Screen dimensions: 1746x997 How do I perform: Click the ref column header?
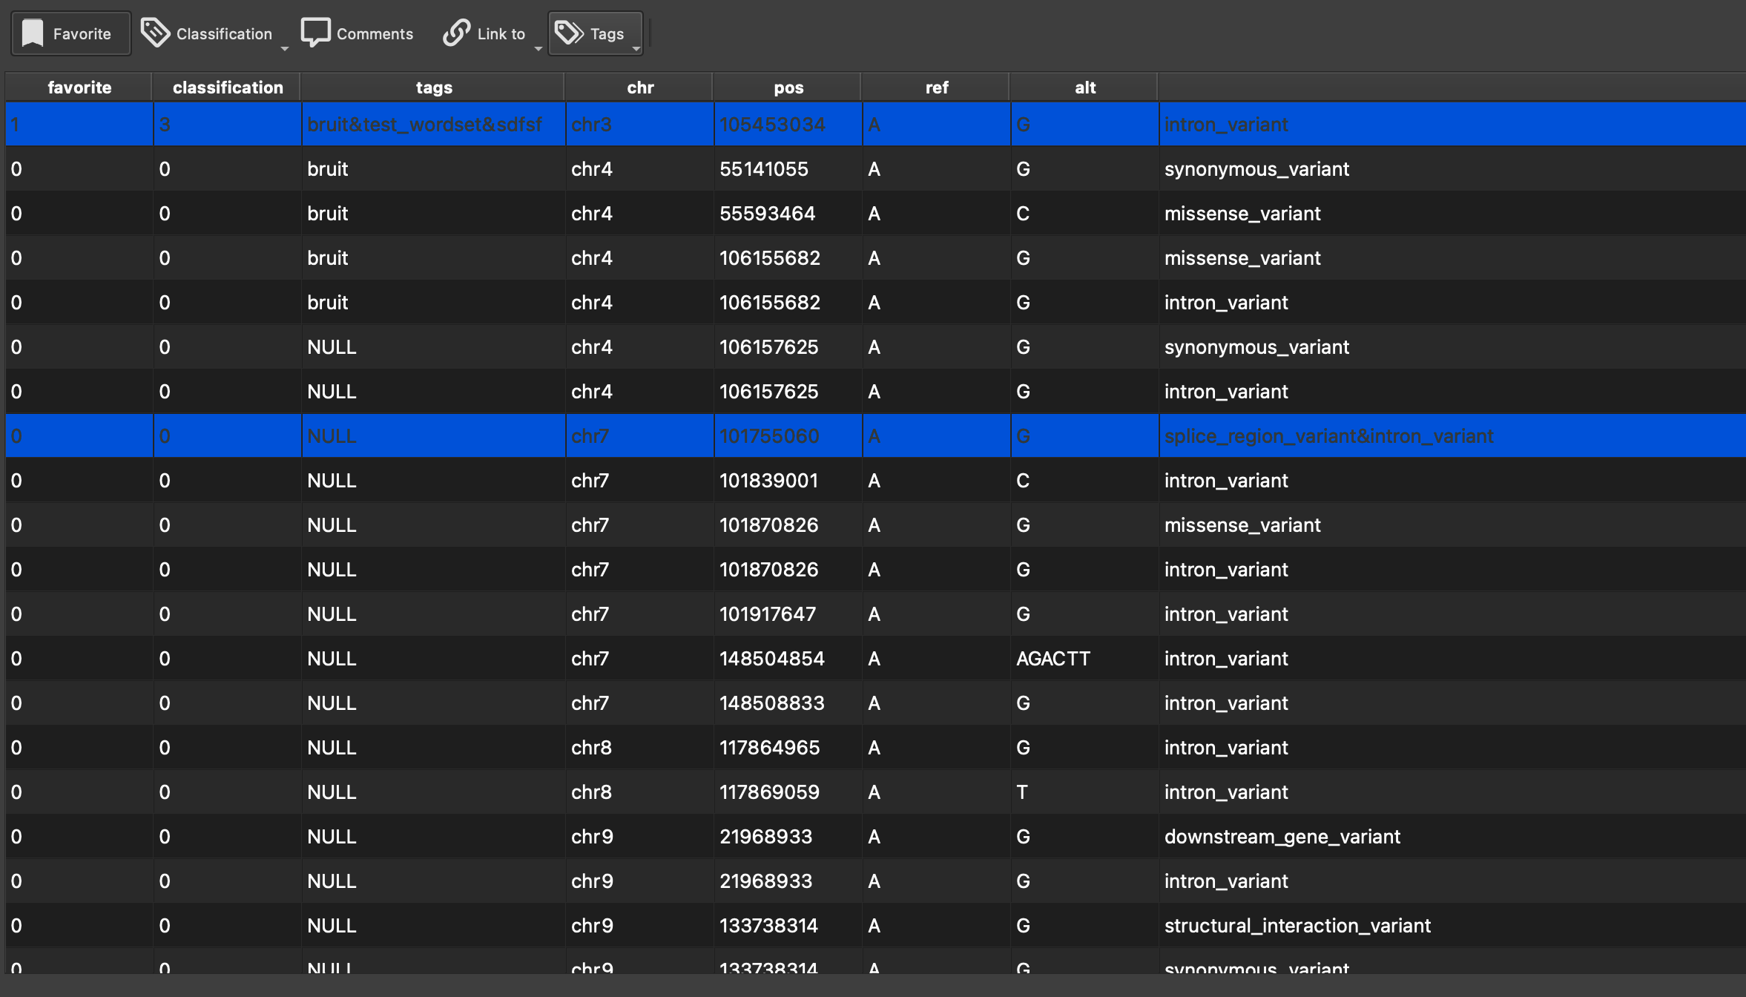[x=936, y=88]
